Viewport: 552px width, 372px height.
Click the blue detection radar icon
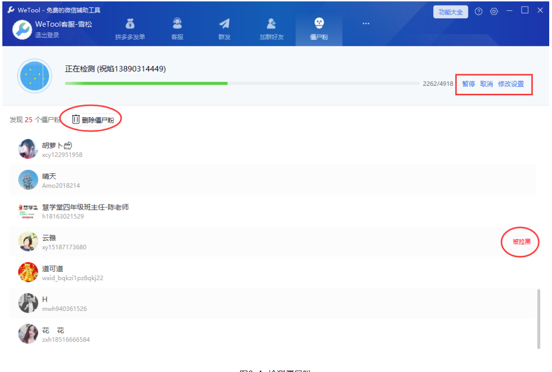pos(35,76)
